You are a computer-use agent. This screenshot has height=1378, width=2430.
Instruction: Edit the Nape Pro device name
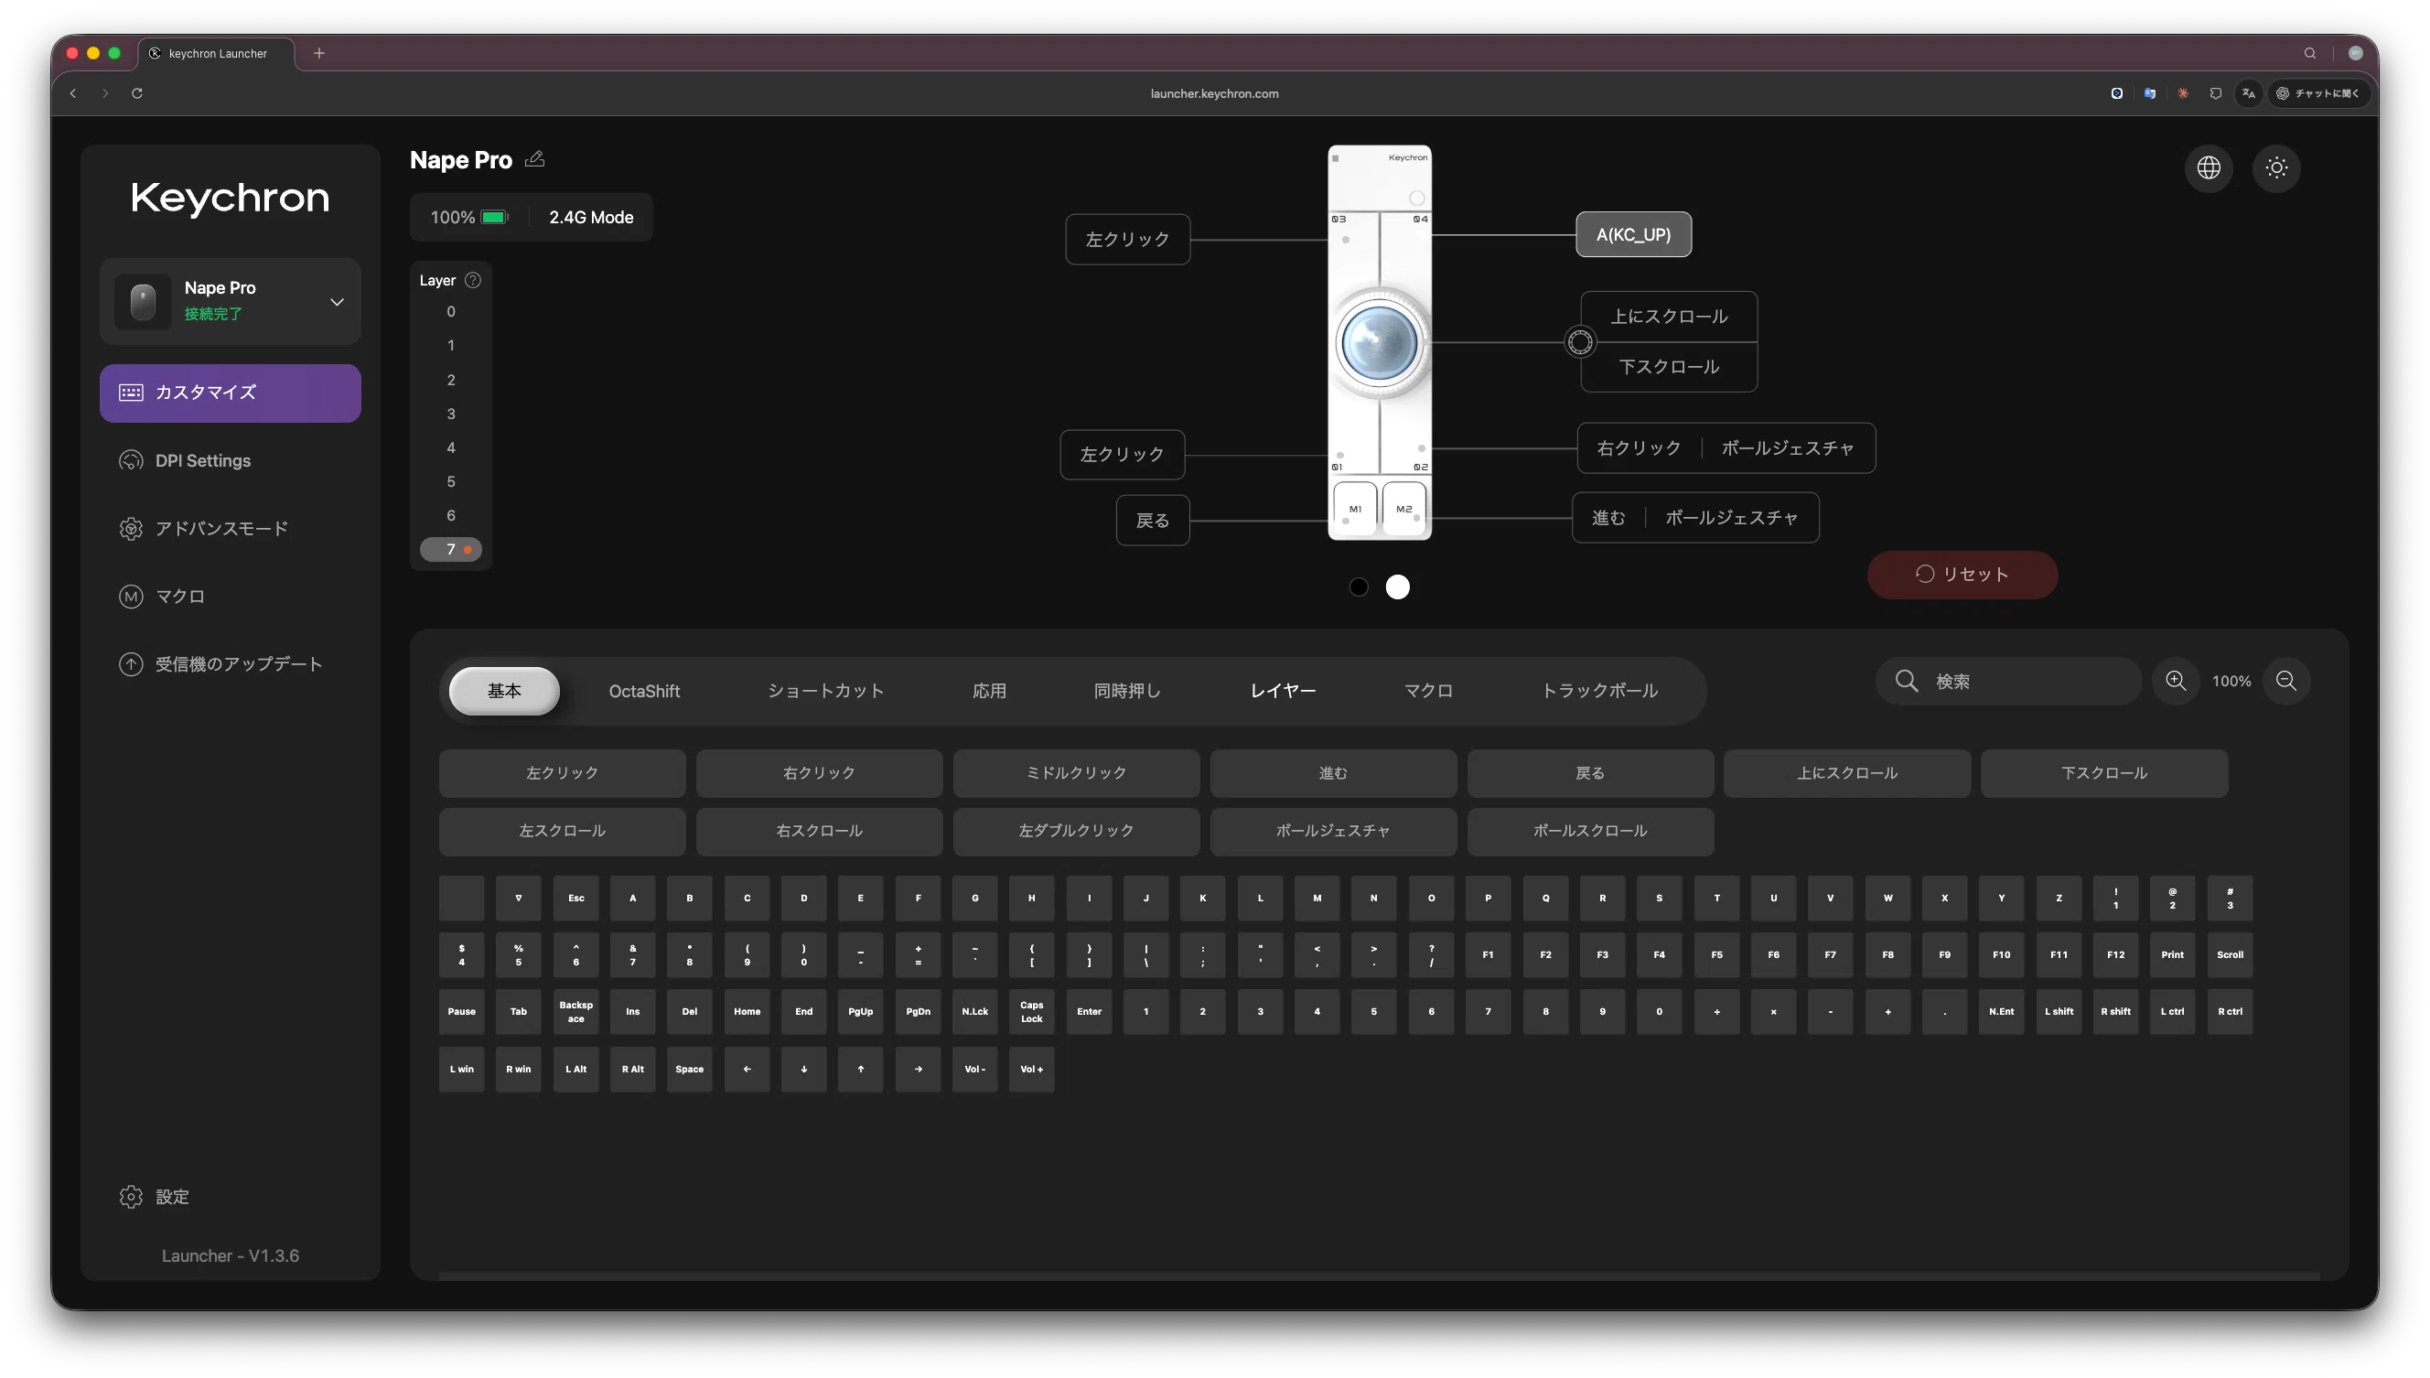[x=534, y=159]
